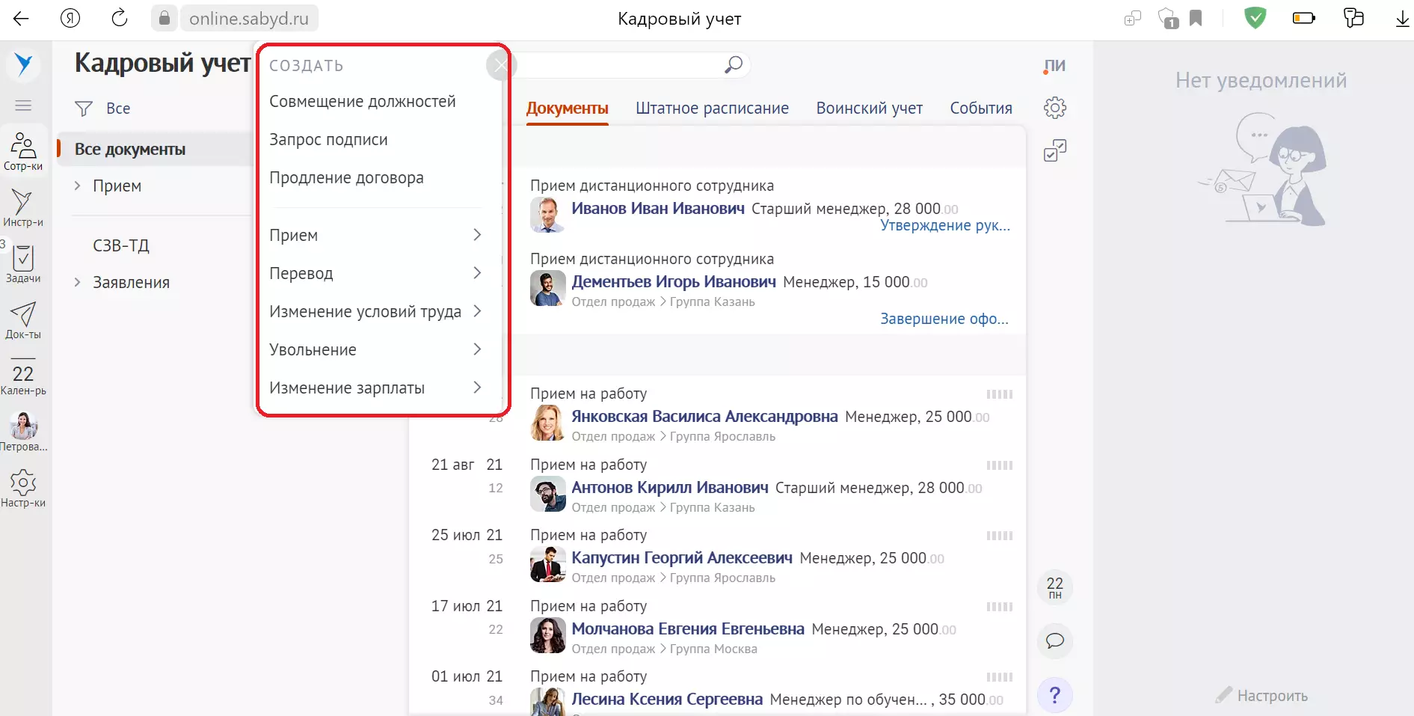The image size is (1414, 716).
Task: Choose Запрос подписи menu item
Action: [328, 140]
